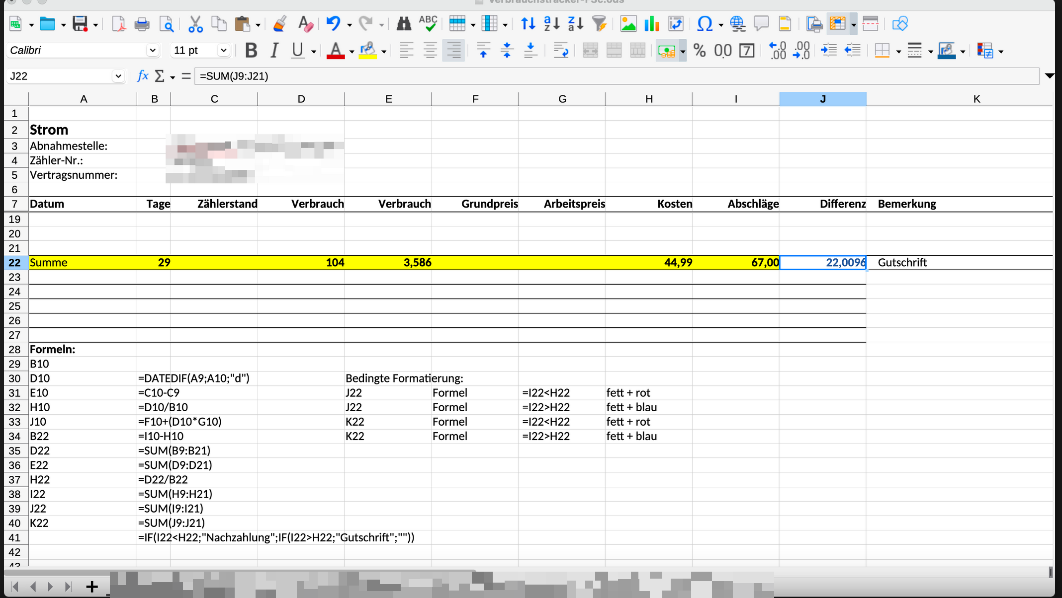Click the Insert Chart icon
This screenshot has height=598, width=1062.
651,24
